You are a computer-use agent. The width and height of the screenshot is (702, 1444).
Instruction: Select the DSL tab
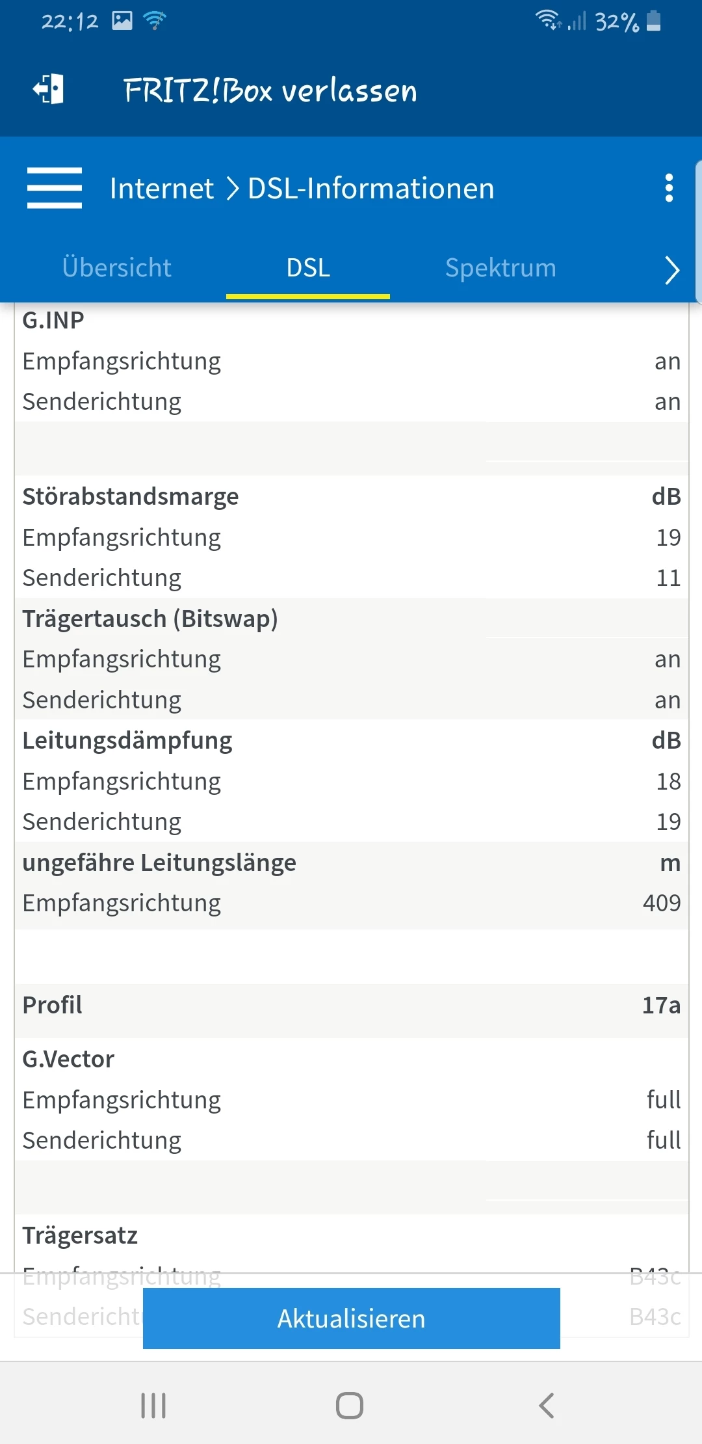308,268
